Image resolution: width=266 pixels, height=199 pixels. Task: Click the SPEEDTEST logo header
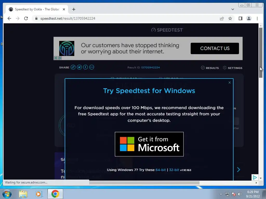pyautogui.click(x=167, y=30)
